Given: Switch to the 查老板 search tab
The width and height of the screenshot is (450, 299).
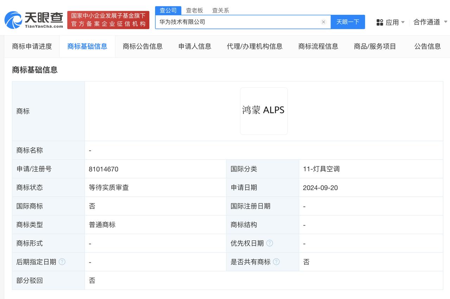Looking at the screenshot, I should tap(194, 11).
